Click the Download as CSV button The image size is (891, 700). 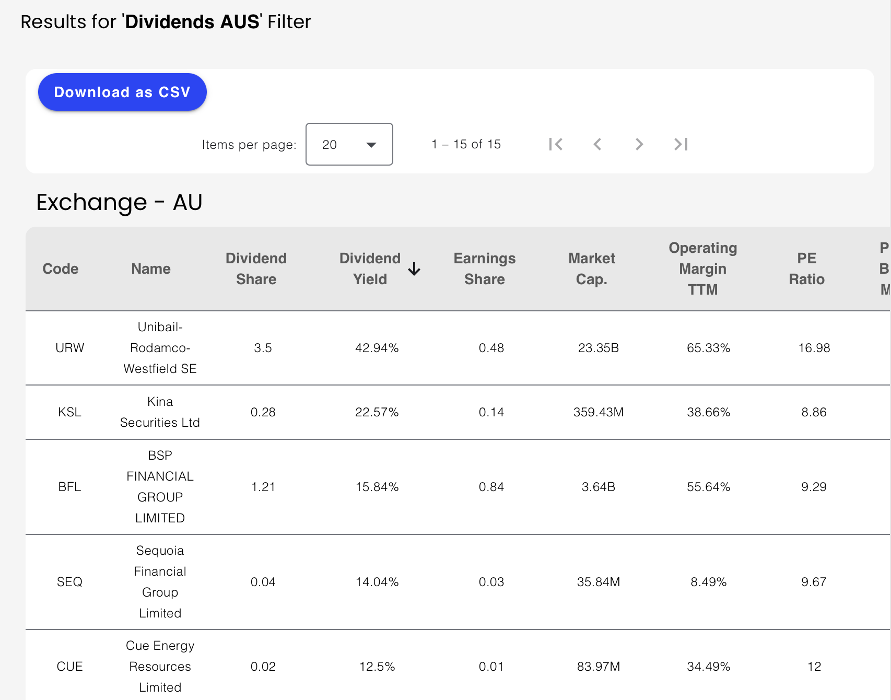tap(122, 92)
